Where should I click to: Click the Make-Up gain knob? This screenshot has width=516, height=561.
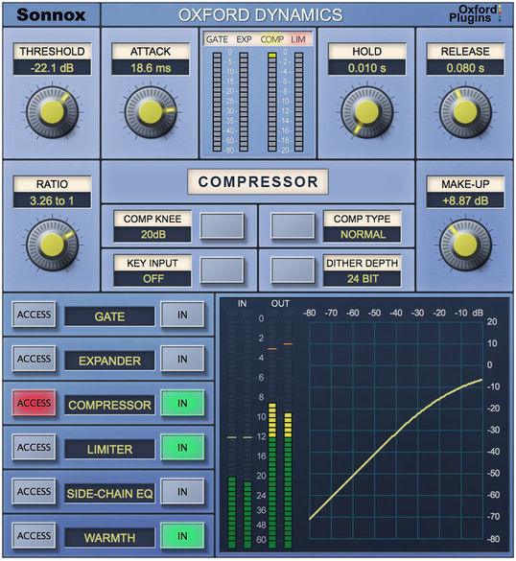tap(465, 245)
